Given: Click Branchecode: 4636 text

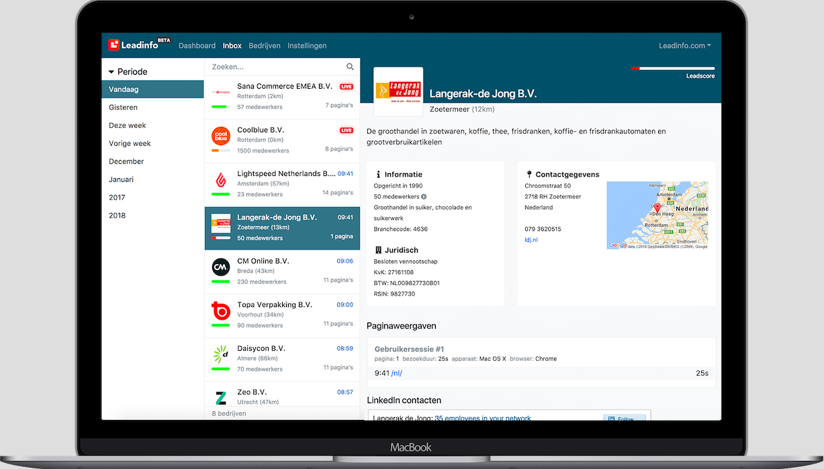Looking at the screenshot, I should tap(401, 229).
